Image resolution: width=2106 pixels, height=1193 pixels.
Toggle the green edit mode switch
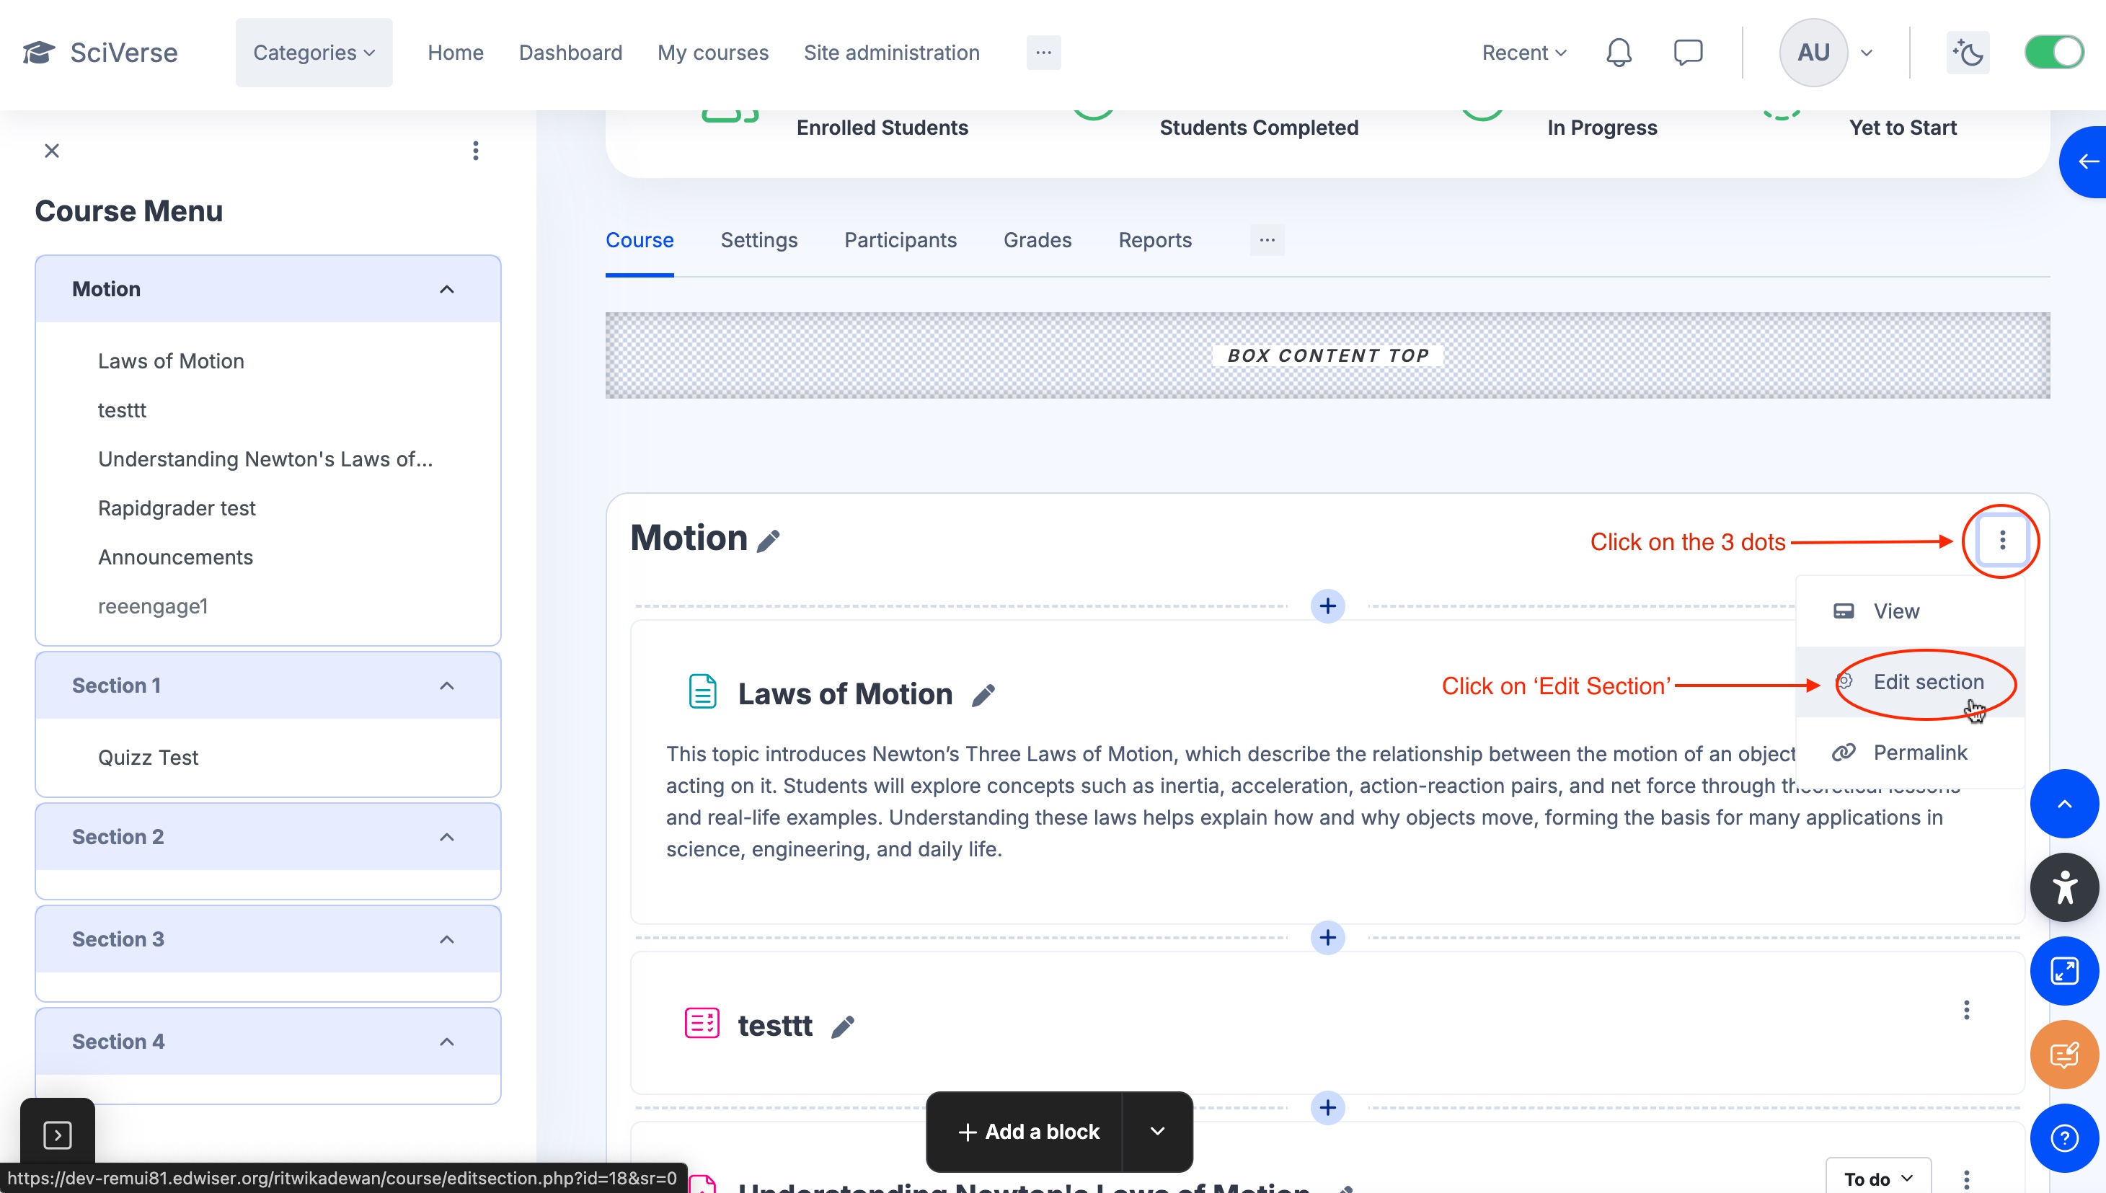[2053, 53]
